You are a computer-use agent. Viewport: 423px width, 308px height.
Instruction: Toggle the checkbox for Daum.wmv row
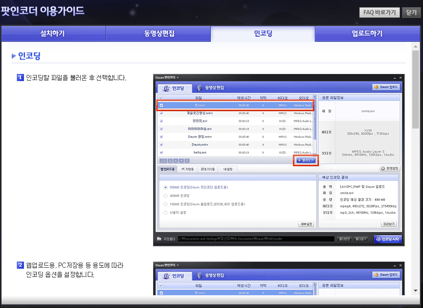tap(161, 144)
